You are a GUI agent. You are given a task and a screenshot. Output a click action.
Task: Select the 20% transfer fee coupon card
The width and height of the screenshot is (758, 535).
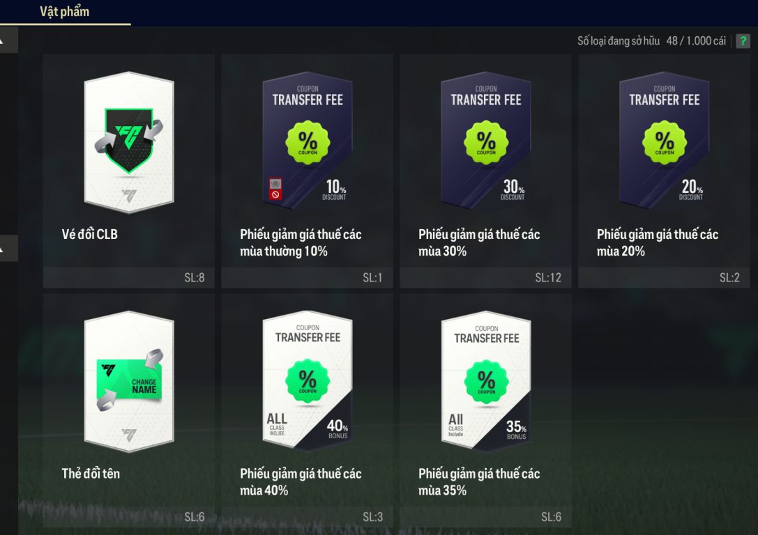(x=665, y=141)
